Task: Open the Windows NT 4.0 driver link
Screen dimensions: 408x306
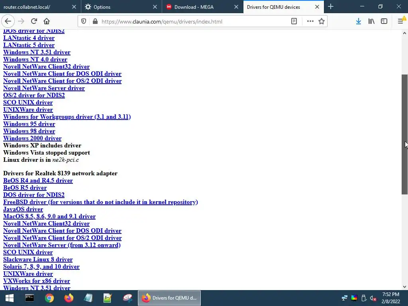Action: pos(35,59)
